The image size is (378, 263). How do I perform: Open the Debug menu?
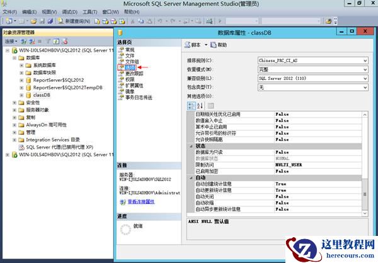[x=70, y=12]
